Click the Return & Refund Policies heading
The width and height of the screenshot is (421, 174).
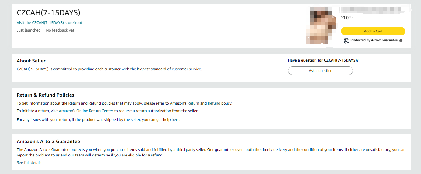coord(45,95)
